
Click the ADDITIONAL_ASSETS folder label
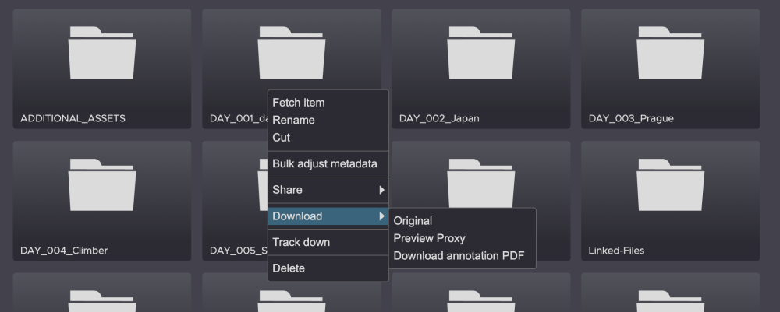(x=73, y=119)
